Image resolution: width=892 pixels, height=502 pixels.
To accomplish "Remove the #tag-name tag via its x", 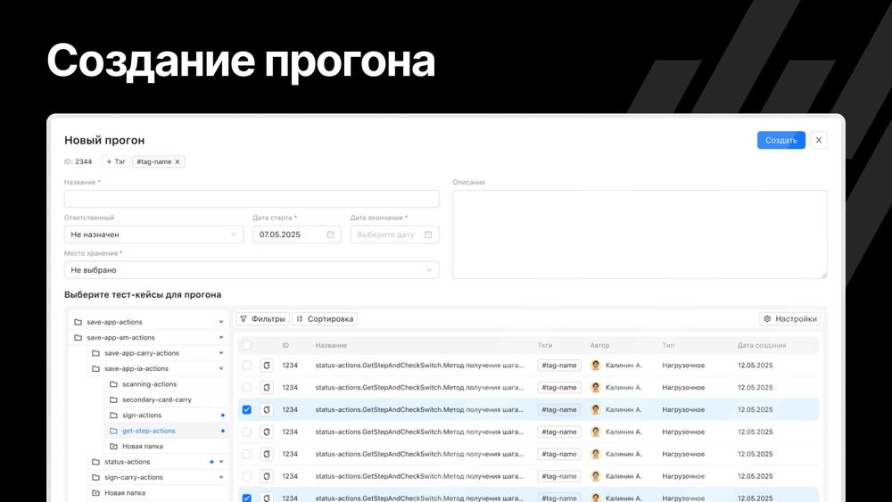I will point(178,162).
